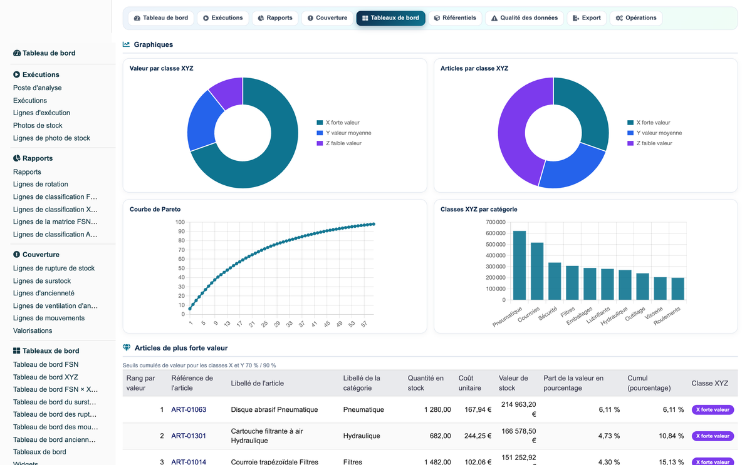This screenshot has width=752, height=465.
Task: Toggle X forte valeur in Articles par classe legend
Action: pyautogui.click(x=649, y=123)
